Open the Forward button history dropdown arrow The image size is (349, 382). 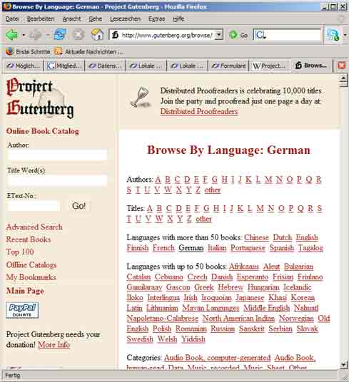click(48, 35)
